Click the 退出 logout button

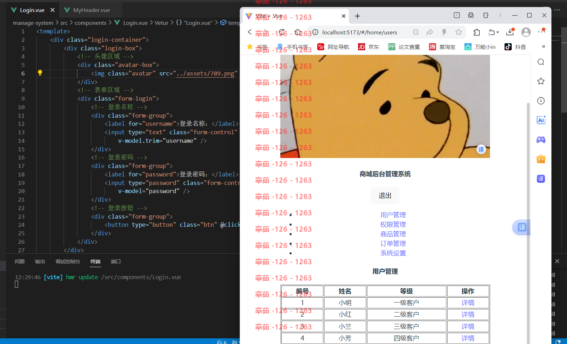tap(385, 196)
